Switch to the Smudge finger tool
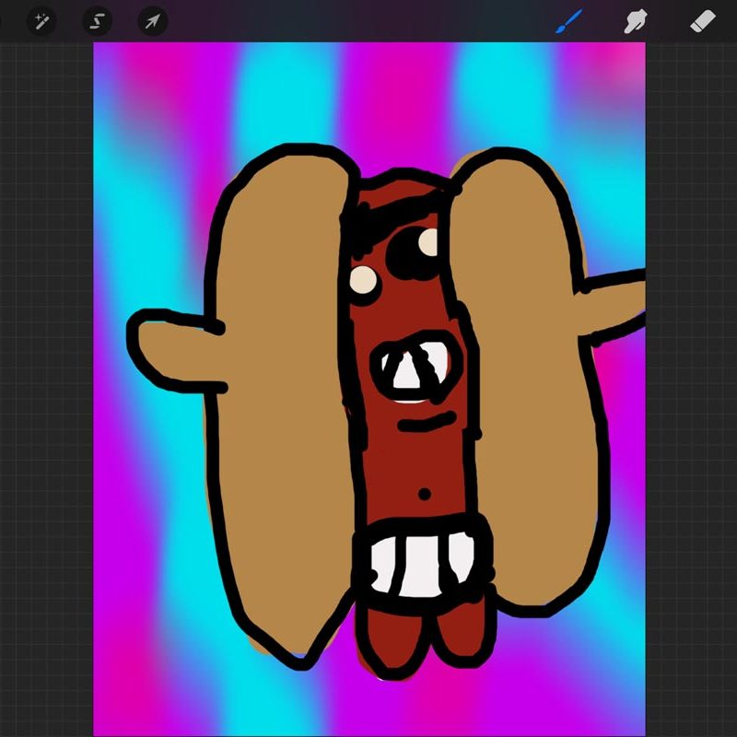This screenshot has width=737, height=737. coord(635,21)
